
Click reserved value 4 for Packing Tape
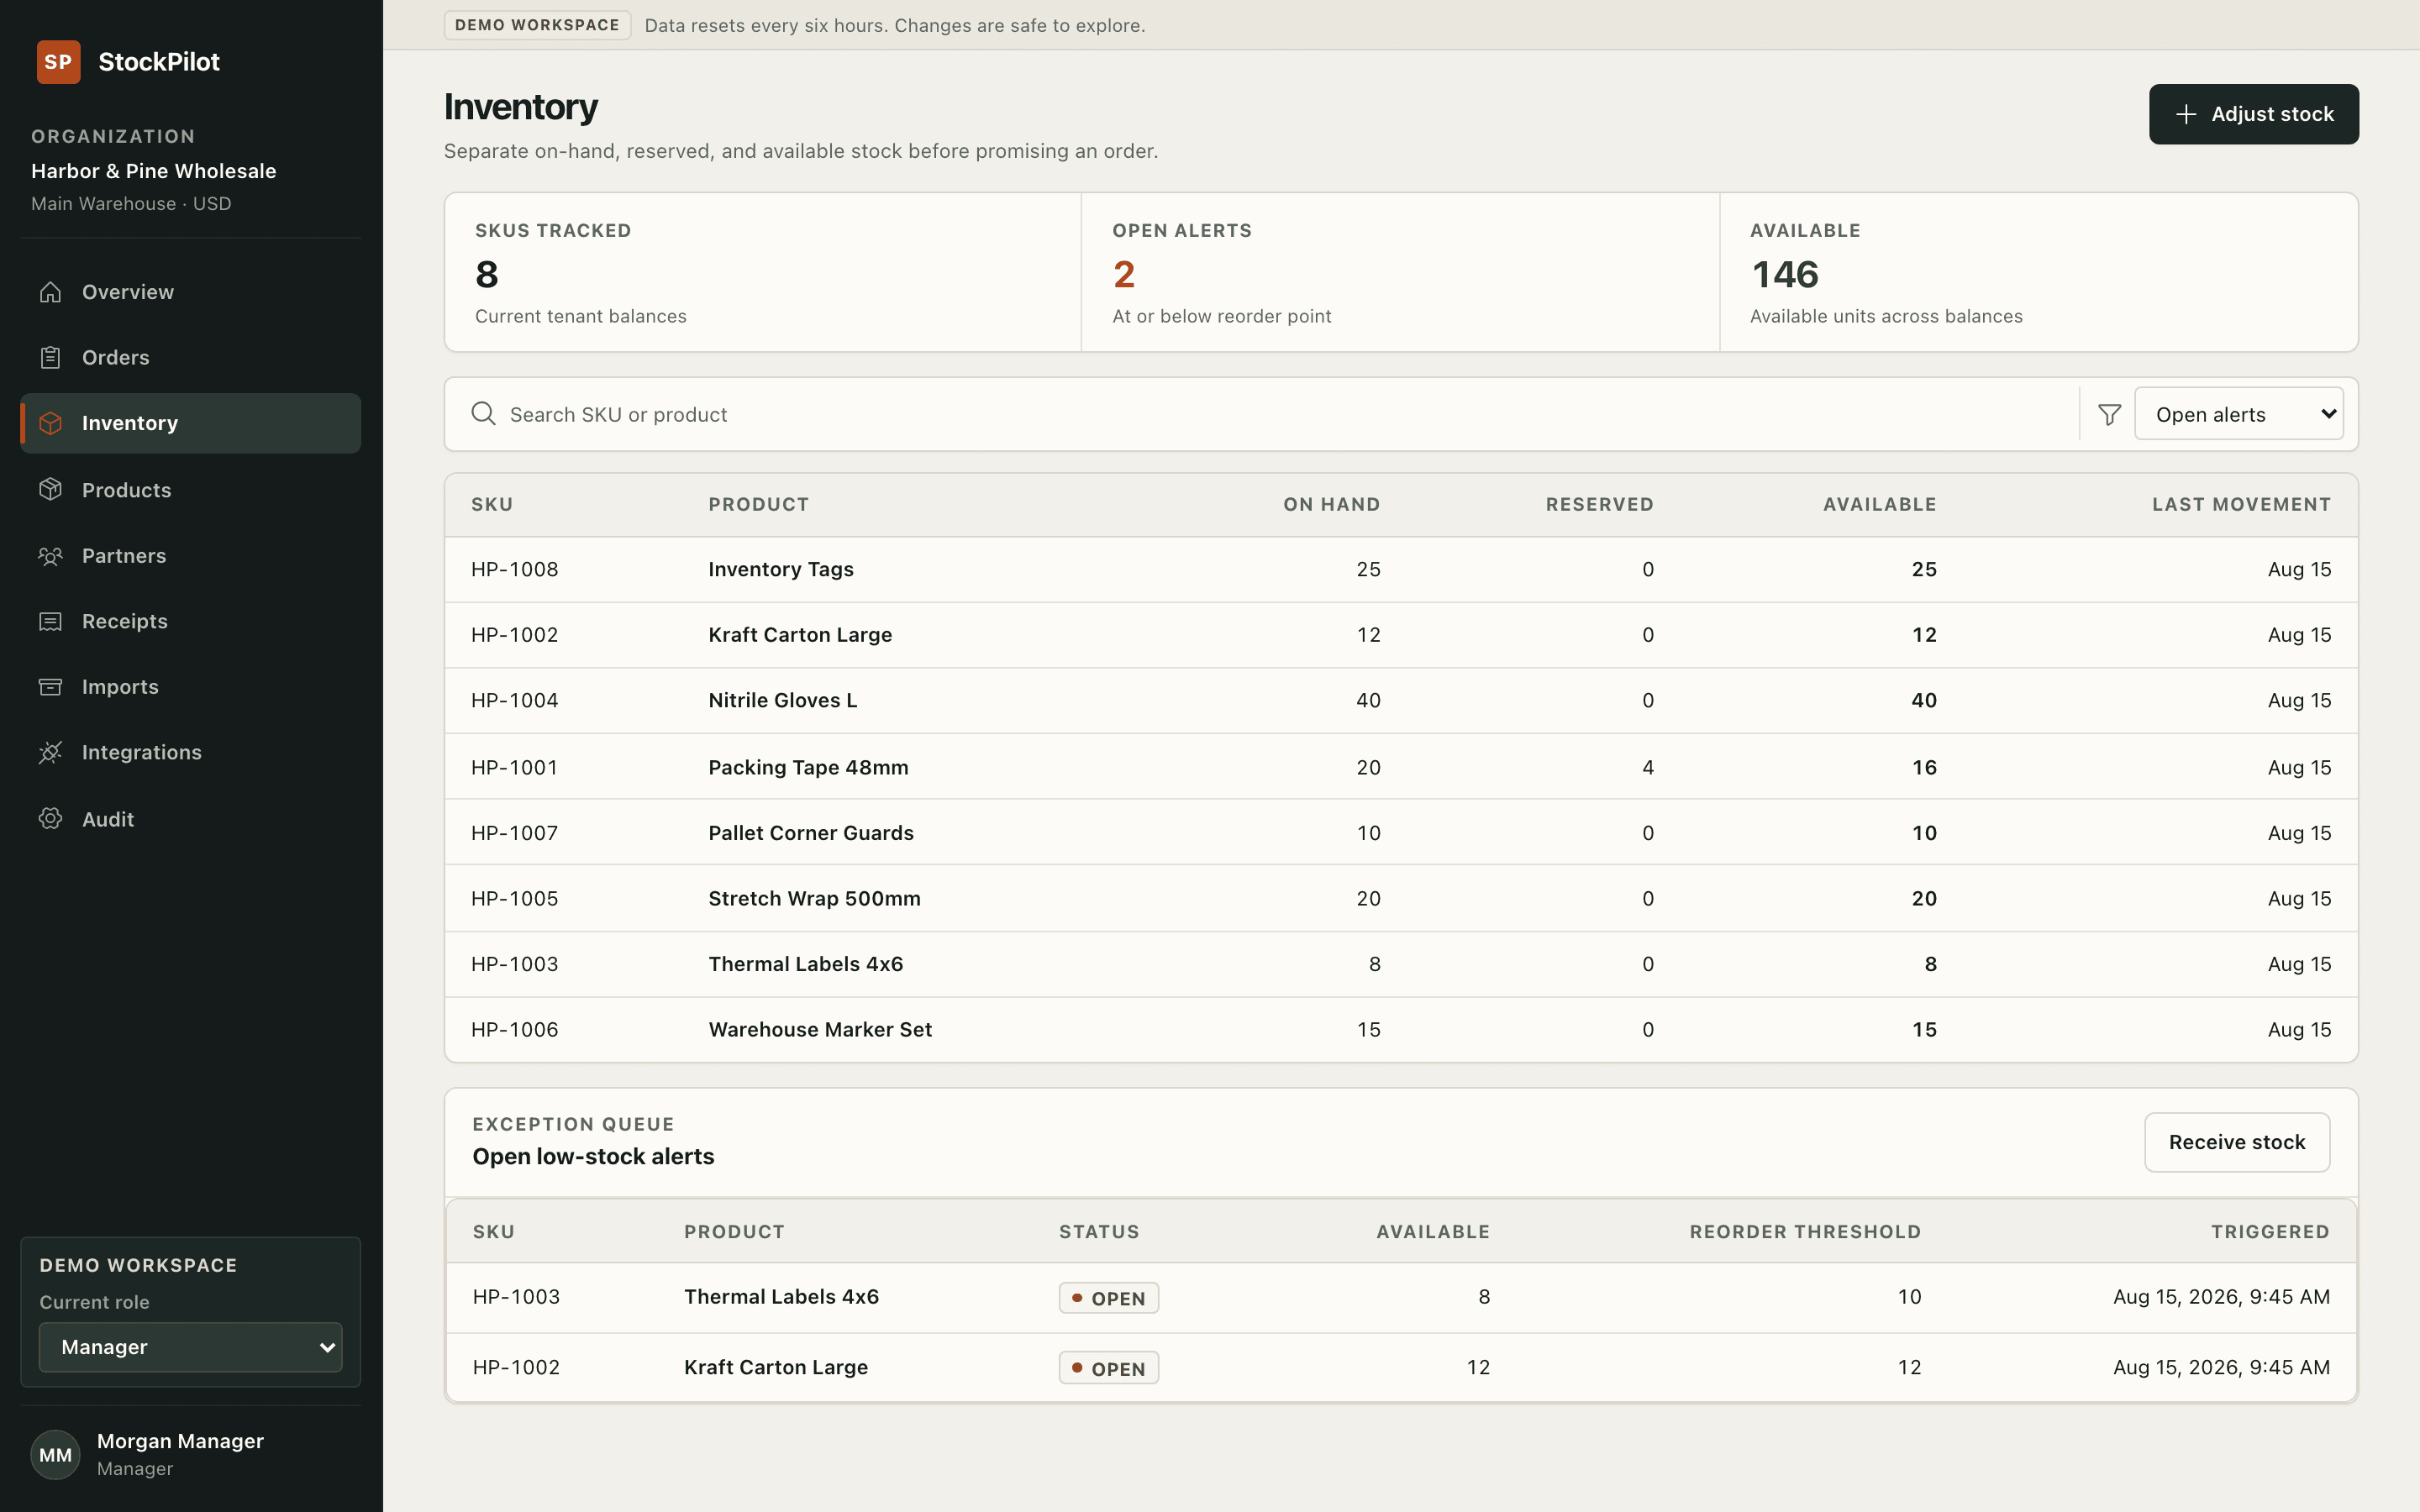tap(1647, 767)
